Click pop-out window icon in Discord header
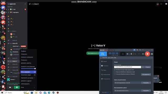Screen dimensions: 168x94 (x=157, y=4)
